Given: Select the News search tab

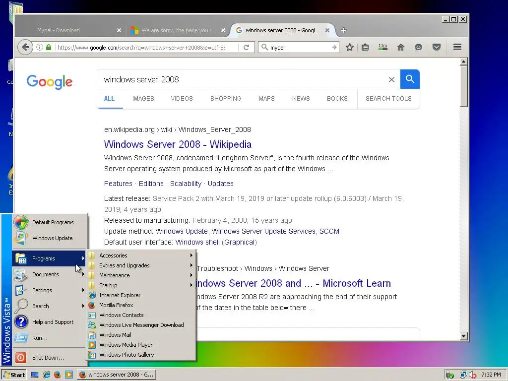Looking at the screenshot, I should click(x=301, y=99).
